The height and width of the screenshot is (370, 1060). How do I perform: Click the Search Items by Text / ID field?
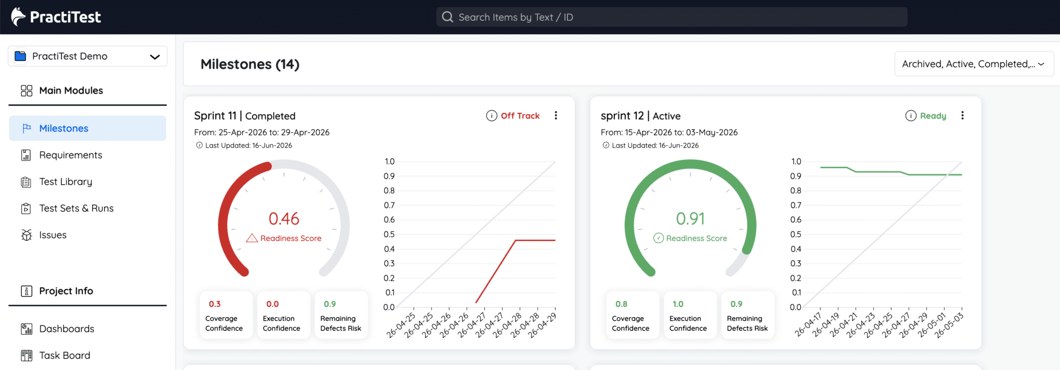coord(672,17)
